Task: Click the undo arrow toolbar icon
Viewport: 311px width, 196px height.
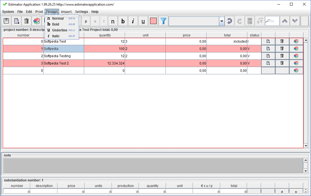Action: pos(229,21)
